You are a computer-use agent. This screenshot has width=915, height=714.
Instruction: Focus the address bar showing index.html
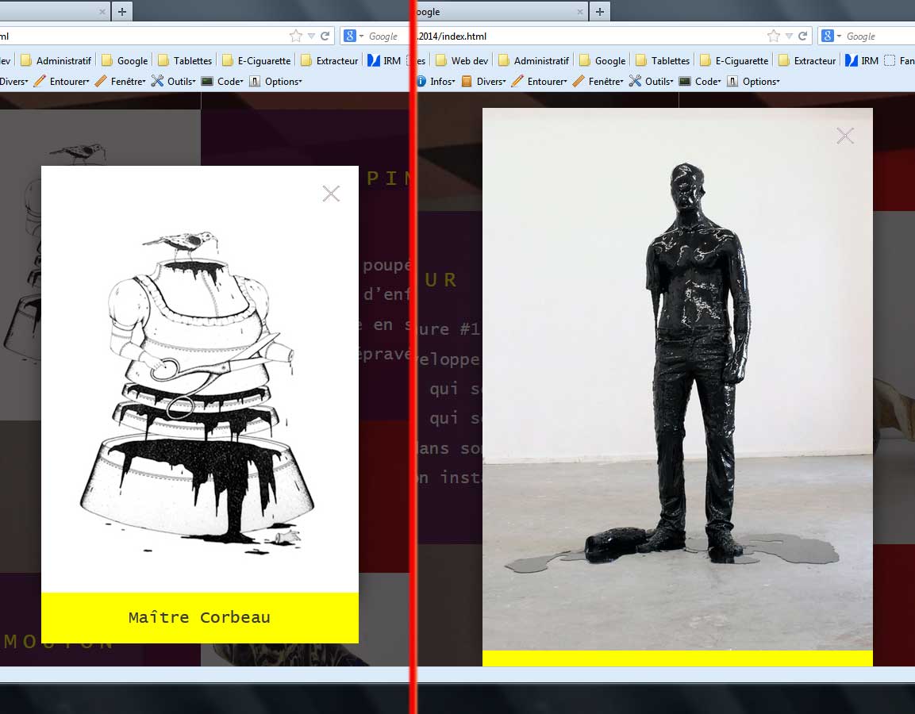point(587,36)
